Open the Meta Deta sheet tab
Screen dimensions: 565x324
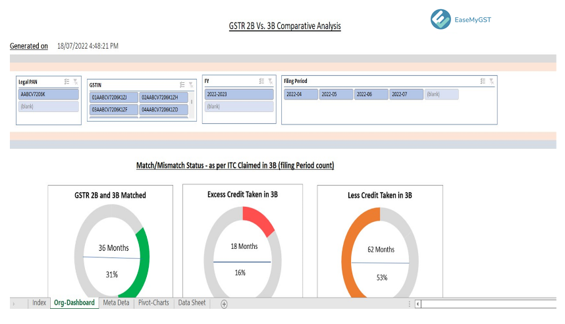pyautogui.click(x=116, y=303)
